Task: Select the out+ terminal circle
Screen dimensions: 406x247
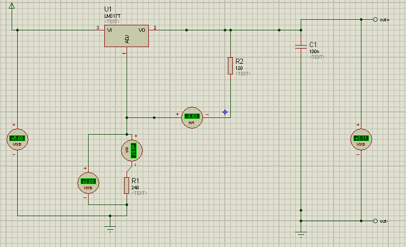Action: (375, 19)
